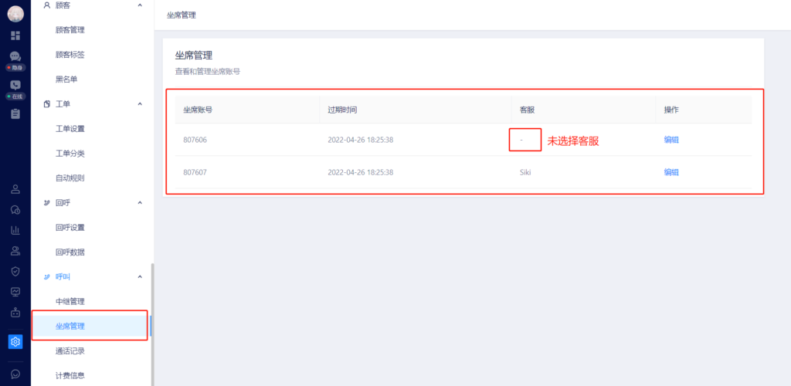The image size is (791, 386).
Task: Collapse the 顾客 section chevron
Action: 140,5
